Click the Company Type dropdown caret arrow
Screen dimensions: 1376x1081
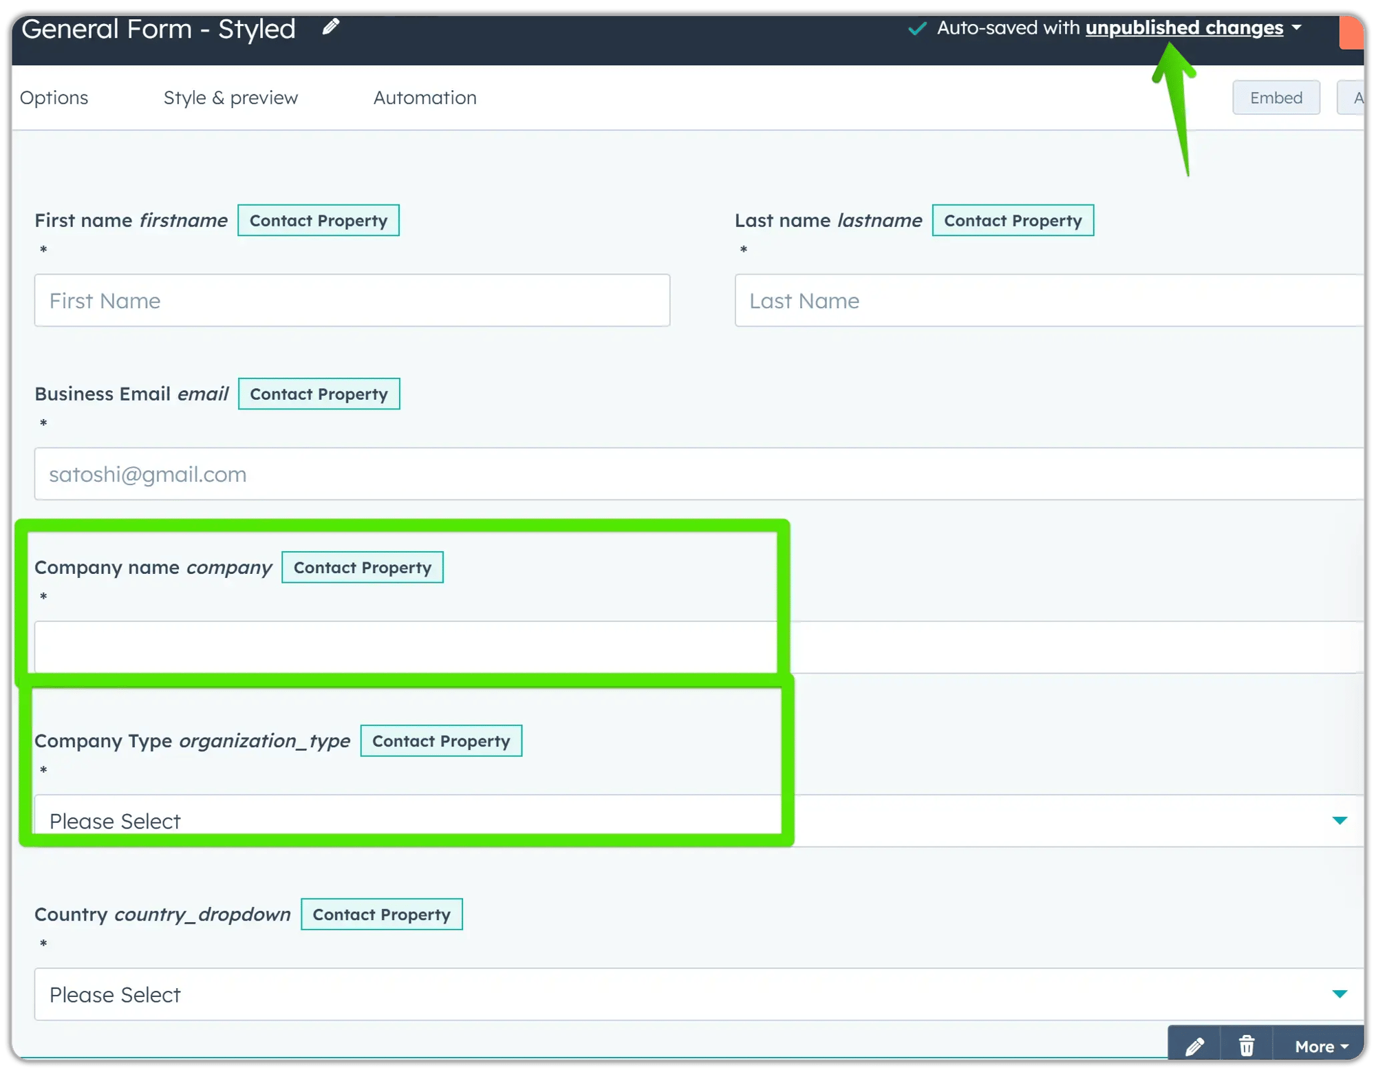(1339, 820)
